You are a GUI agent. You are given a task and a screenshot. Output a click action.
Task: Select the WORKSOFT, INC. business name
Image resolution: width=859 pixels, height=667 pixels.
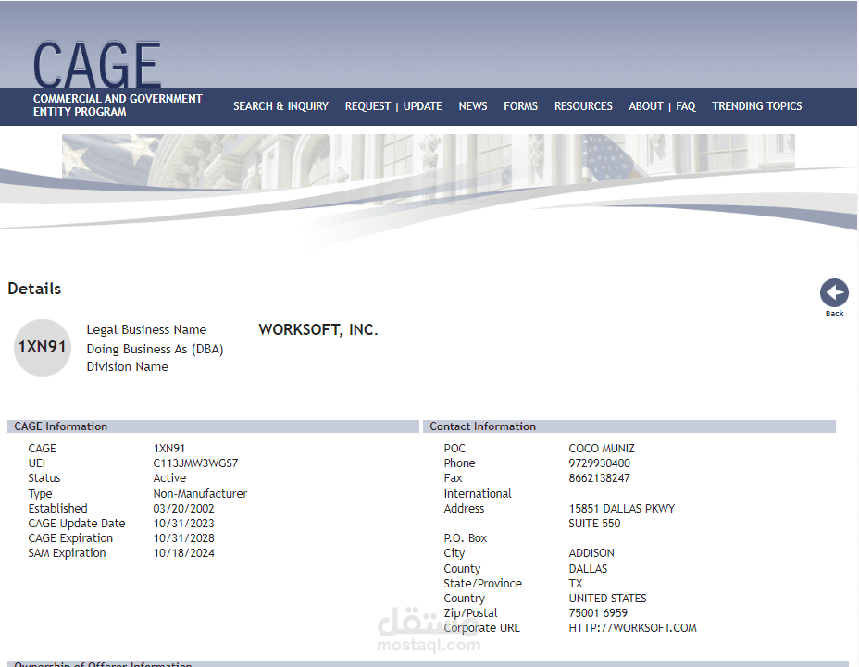tap(318, 329)
